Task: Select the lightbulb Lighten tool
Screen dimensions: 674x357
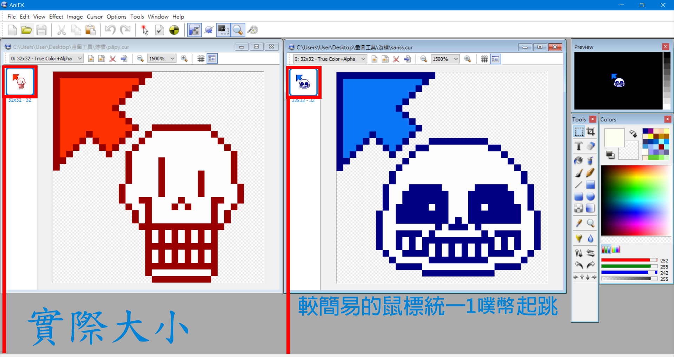Action: tap(579, 238)
